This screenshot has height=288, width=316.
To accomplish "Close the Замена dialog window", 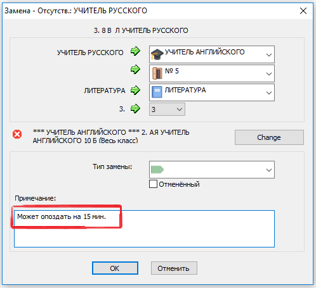I will (x=303, y=11).
